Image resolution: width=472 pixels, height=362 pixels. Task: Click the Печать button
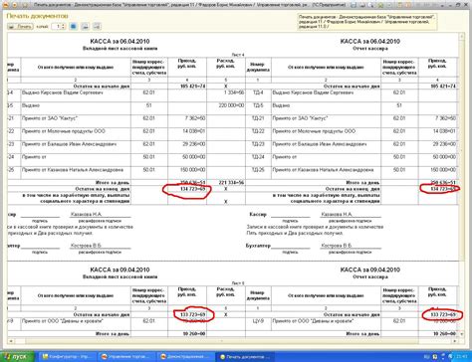(20, 26)
